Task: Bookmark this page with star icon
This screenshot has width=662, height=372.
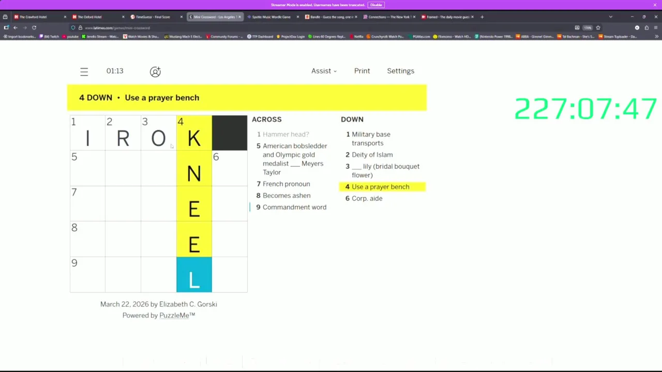Action: pyautogui.click(x=598, y=28)
